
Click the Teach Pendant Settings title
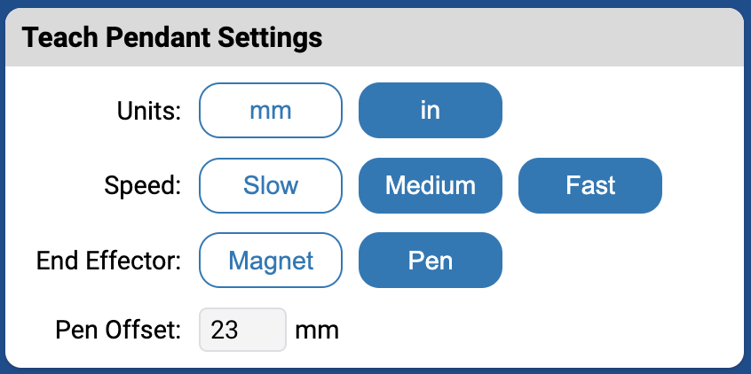[171, 38]
